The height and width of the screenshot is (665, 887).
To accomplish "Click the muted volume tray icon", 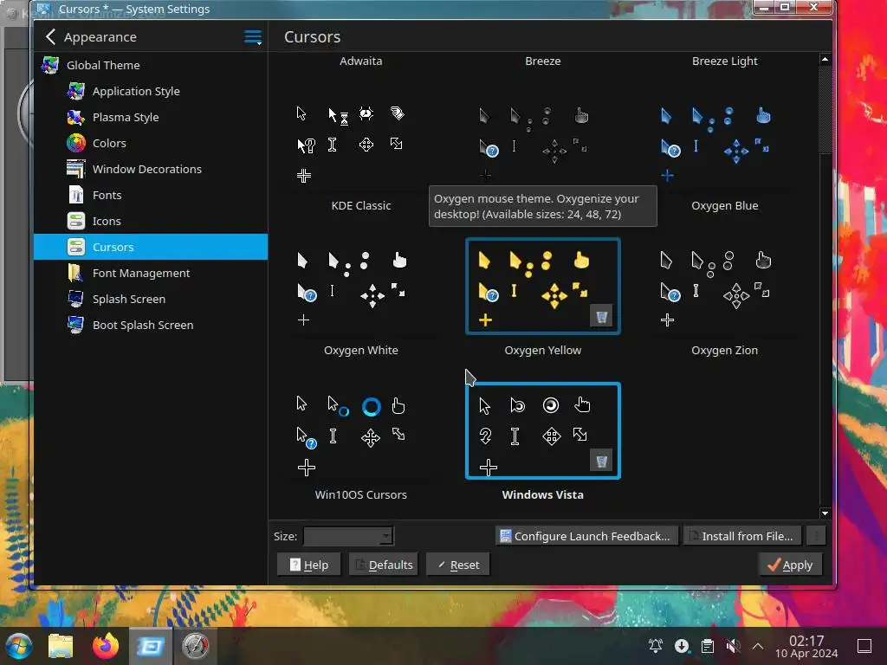I will click(733, 646).
